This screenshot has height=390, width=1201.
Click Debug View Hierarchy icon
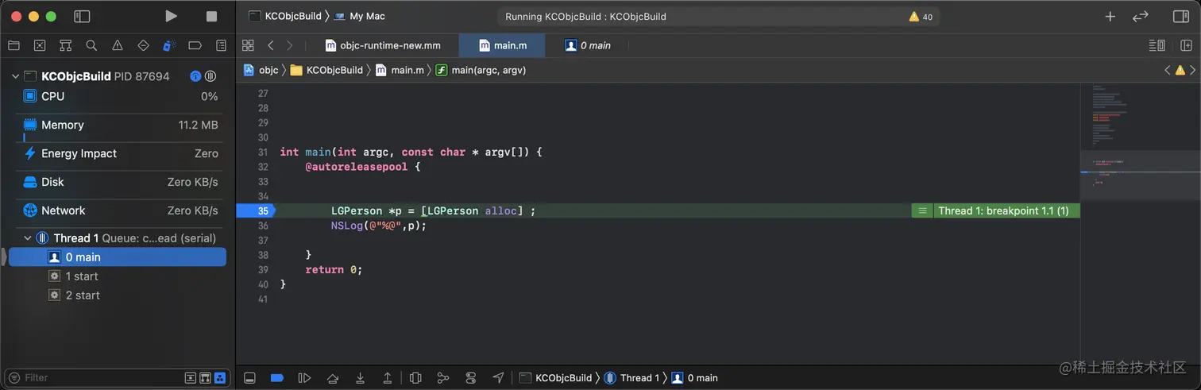pos(415,378)
